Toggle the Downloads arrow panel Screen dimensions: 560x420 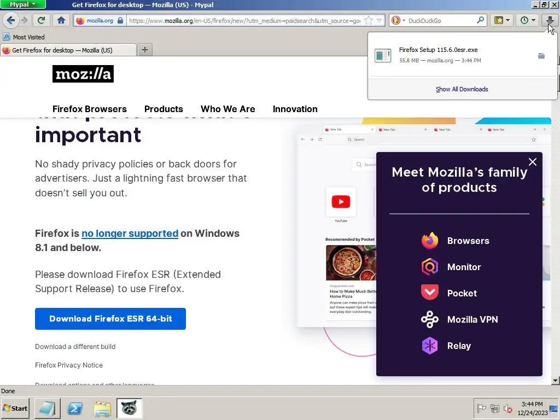pos(550,20)
